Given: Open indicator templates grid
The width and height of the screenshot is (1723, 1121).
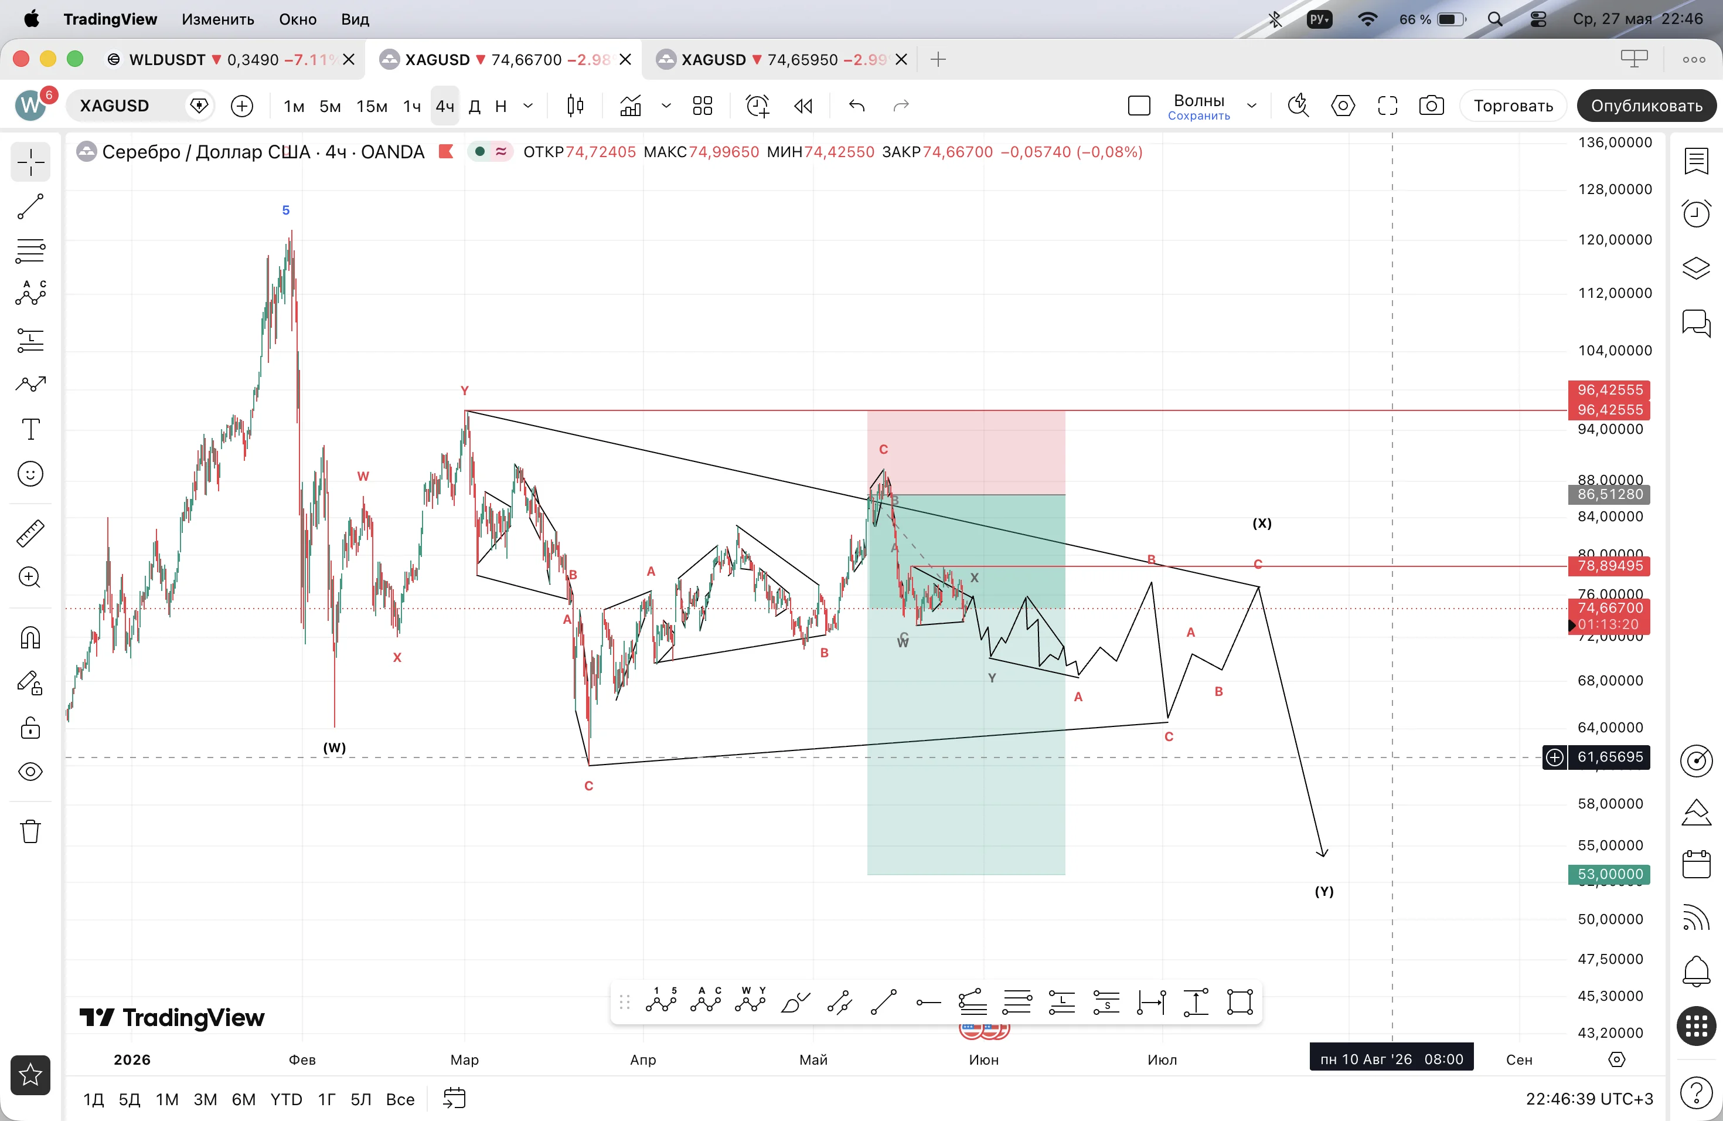Looking at the screenshot, I should click(702, 106).
